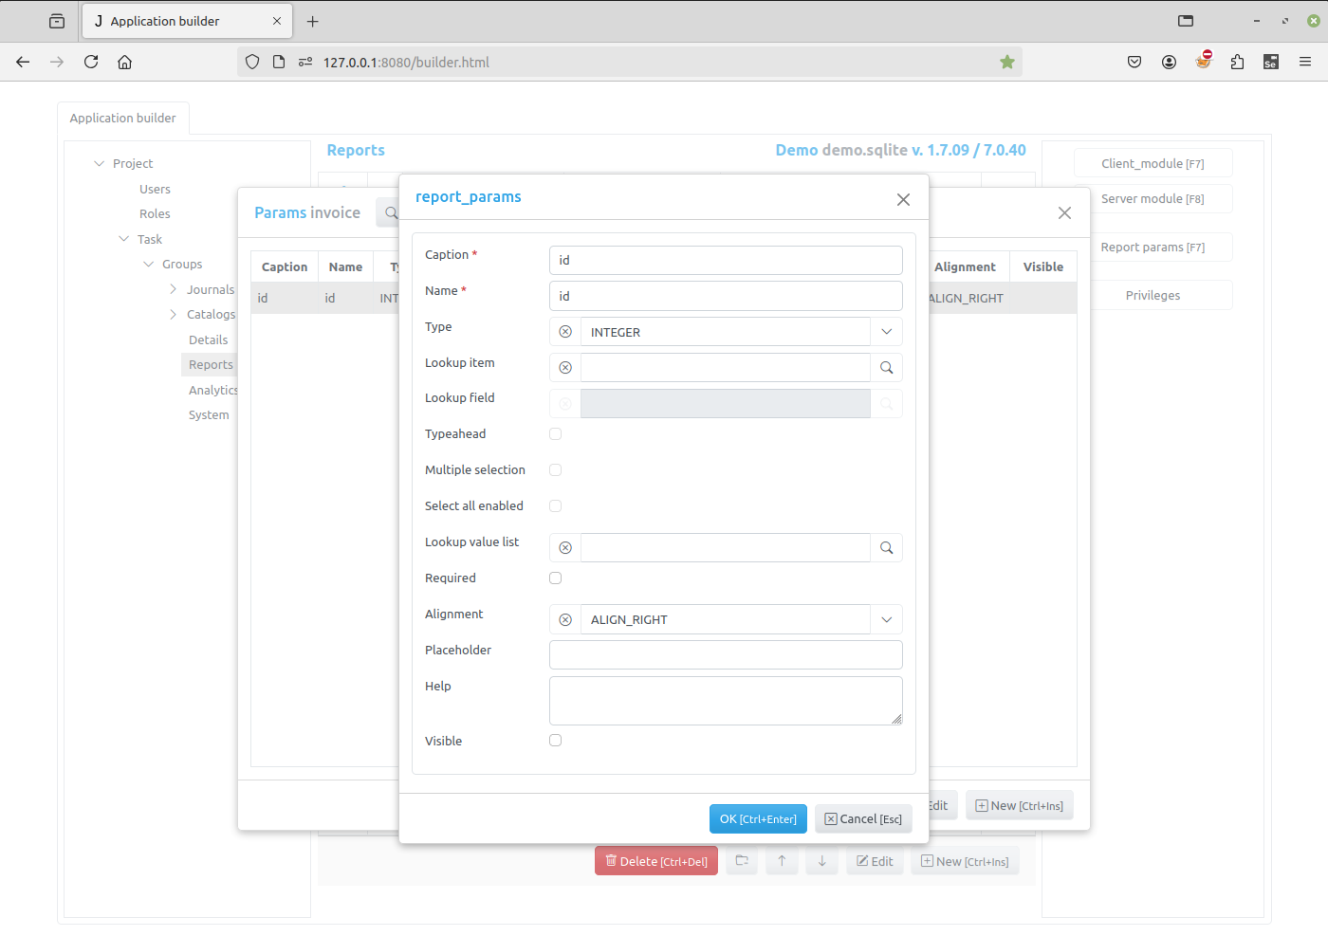The height and width of the screenshot is (936, 1328).
Task: Collapse the Project tree node
Action: pyautogui.click(x=100, y=164)
